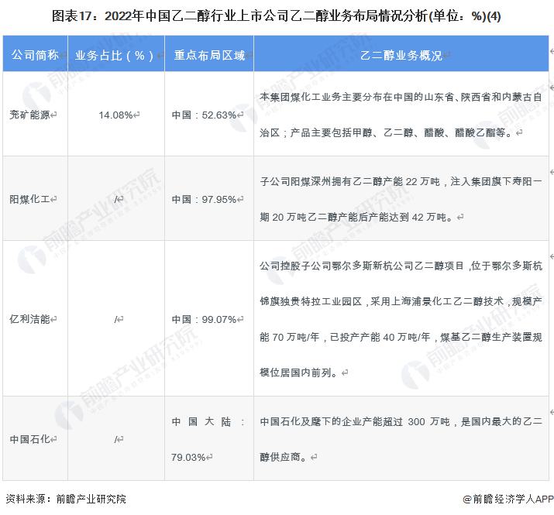Click the 14.08% business share value
Image resolution: width=554 pixels, height=515 pixels.
tap(117, 115)
